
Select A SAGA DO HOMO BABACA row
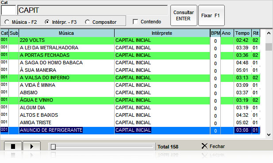130,63
